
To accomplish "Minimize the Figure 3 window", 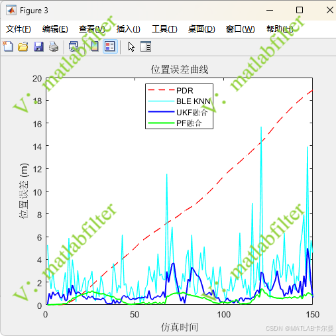I will [270, 10].
